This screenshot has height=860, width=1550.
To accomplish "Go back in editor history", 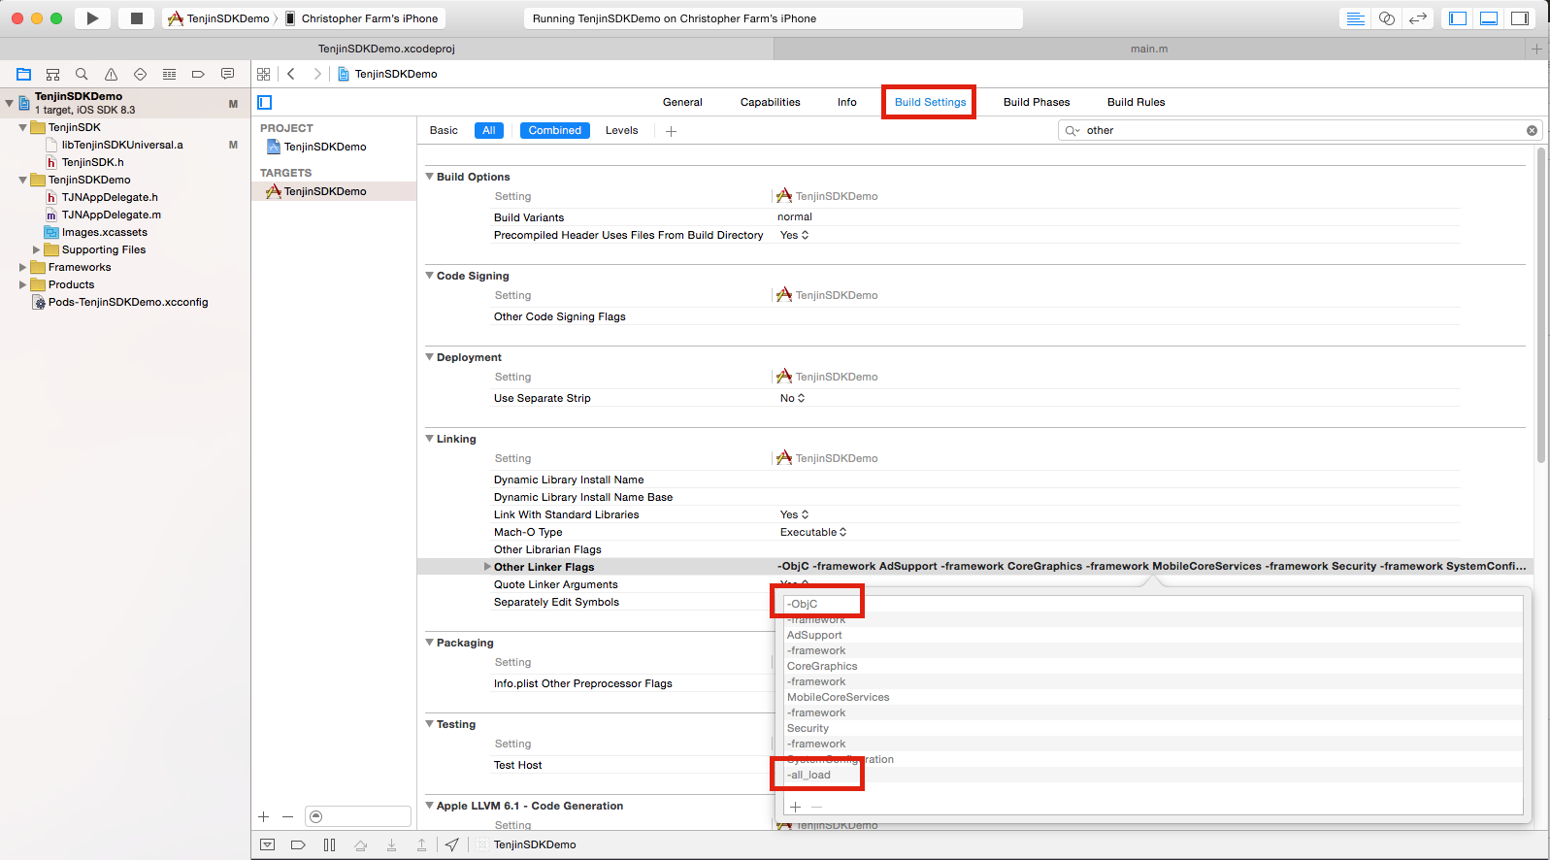I will point(291,74).
